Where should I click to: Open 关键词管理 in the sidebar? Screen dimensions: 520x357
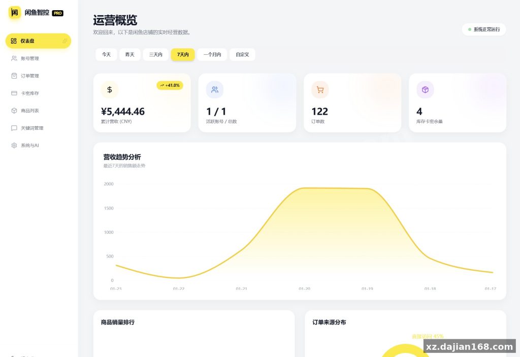[x=38, y=128]
